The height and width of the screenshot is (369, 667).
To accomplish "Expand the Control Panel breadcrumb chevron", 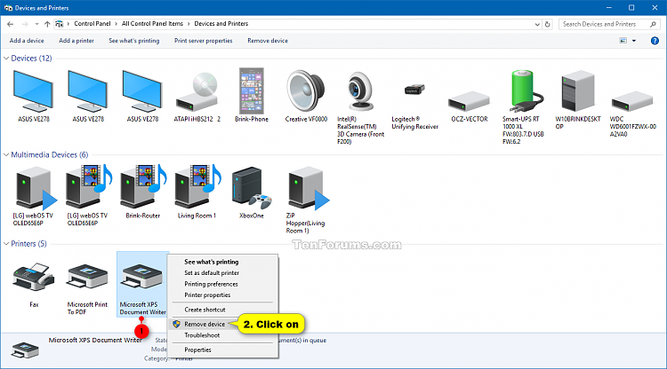I will tap(117, 24).
